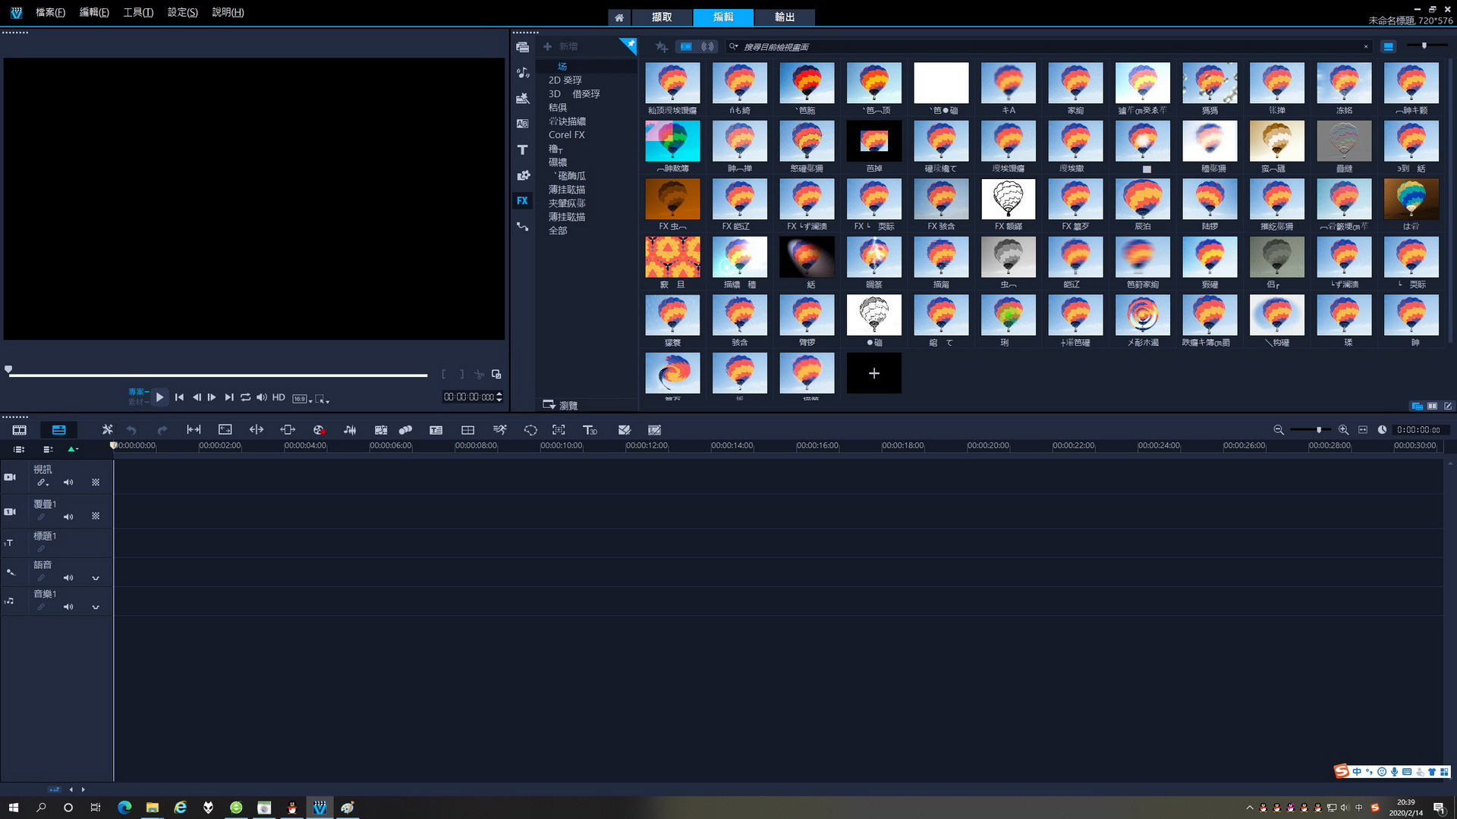Click the play button in preview
This screenshot has width=1457, height=819.
(159, 397)
